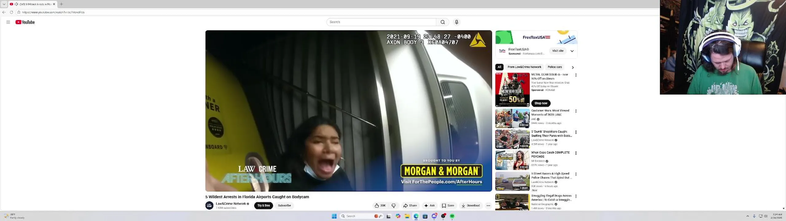Open Customer Wars Most Viewed Moments video
The width and height of the screenshot is (786, 221).
[x=512, y=118]
